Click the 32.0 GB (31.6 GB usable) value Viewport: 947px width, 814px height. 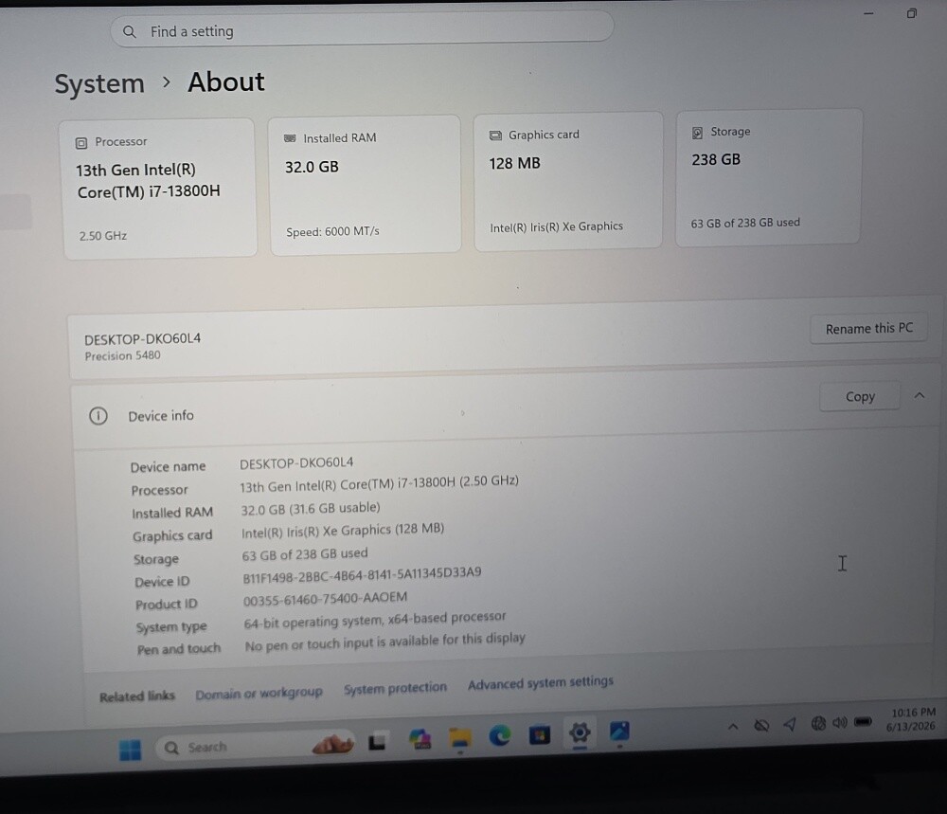click(x=311, y=509)
